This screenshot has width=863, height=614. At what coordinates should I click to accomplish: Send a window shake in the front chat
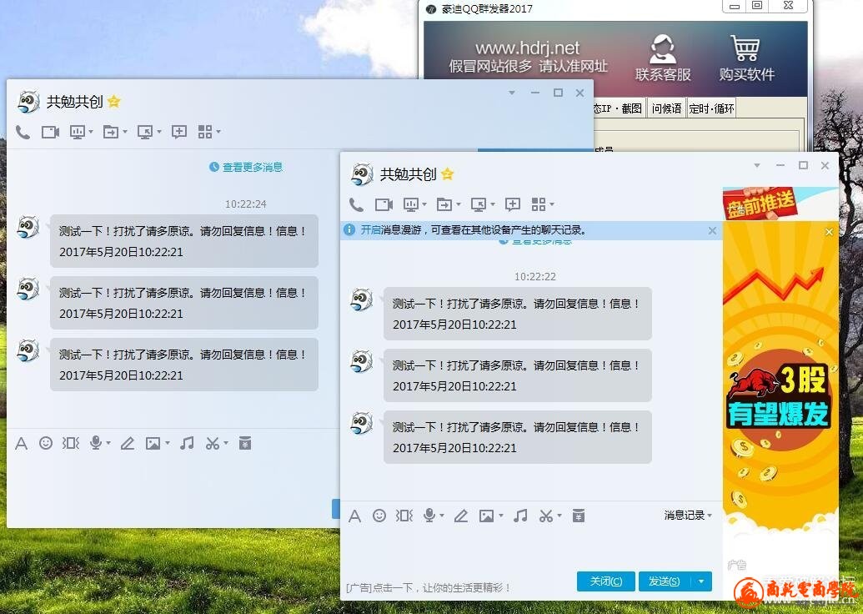tap(404, 516)
